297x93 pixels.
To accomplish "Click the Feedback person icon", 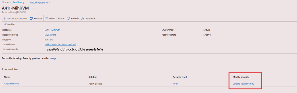I will pyautogui.click(x=83, y=18).
